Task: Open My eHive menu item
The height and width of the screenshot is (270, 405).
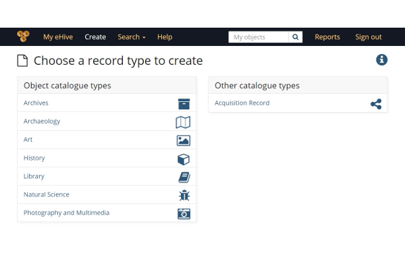Action: click(x=58, y=37)
